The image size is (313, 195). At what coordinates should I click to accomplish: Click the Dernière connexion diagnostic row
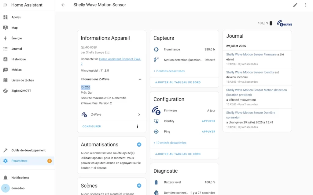pyautogui.click(x=184, y=193)
